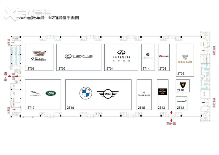Click the 2T15 booth number

pyautogui.click(x=142, y=107)
